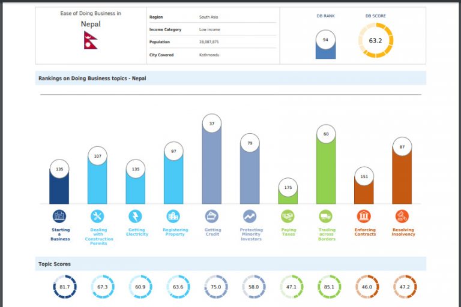Viewport: 461px width, 307px height.
Task: Click the Getting Credit icon
Action: point(212,216)
